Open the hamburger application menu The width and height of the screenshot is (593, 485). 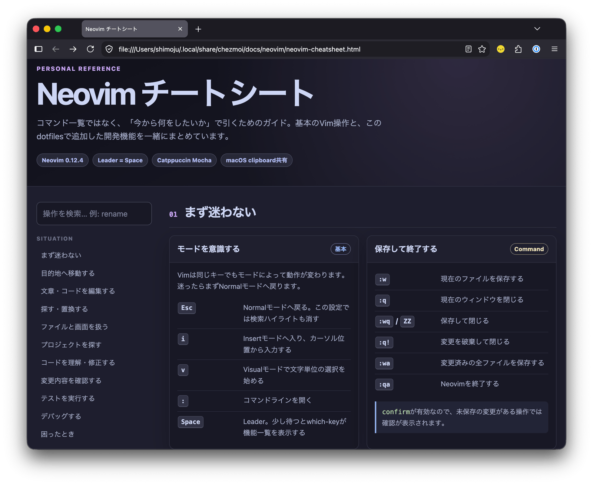point(554,49)
